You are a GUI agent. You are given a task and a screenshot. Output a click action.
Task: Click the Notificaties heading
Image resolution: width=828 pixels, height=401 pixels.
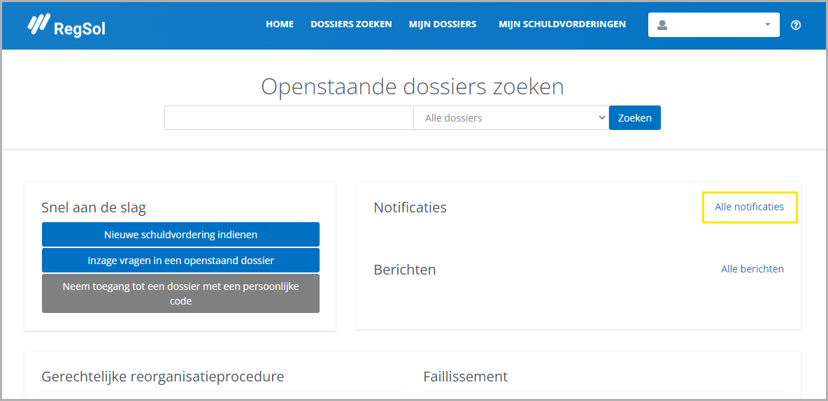[411, 207]
